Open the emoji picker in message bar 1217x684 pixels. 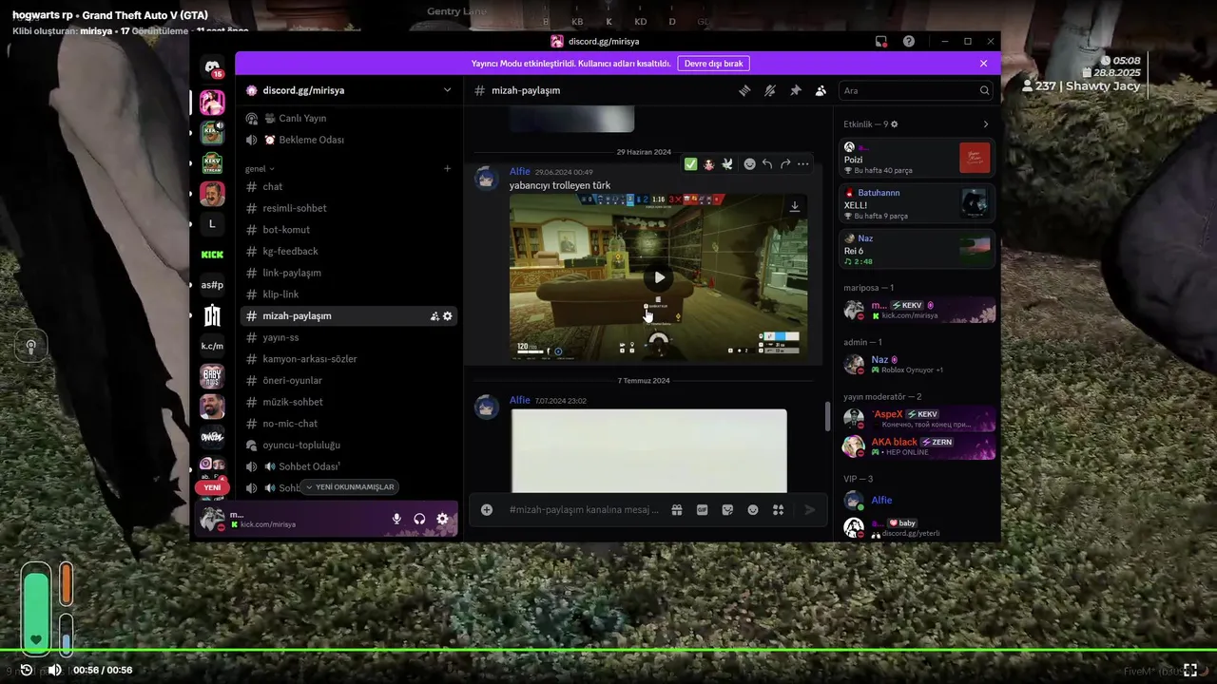(753, 509)
